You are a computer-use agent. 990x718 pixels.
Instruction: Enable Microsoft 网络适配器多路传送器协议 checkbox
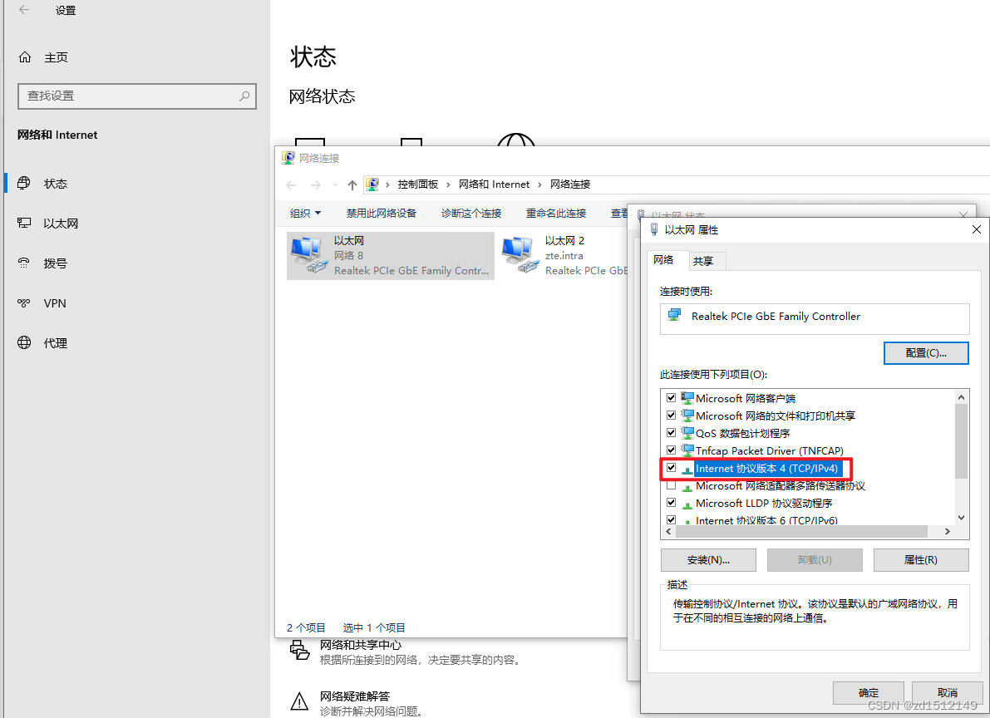tap(671, 485)
